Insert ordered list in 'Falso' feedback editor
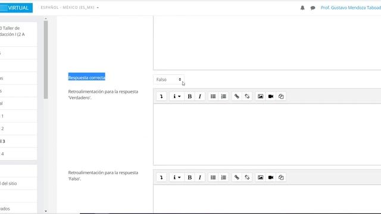 click(x=224, y=177)
